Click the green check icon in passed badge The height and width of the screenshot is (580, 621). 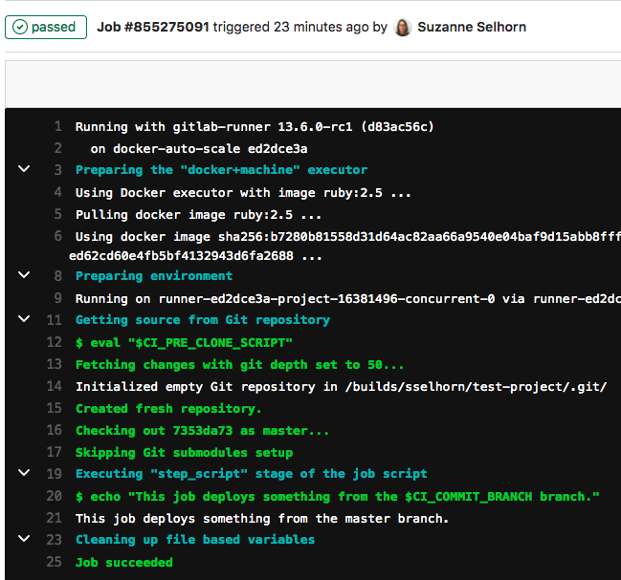(x=20, y=28)
